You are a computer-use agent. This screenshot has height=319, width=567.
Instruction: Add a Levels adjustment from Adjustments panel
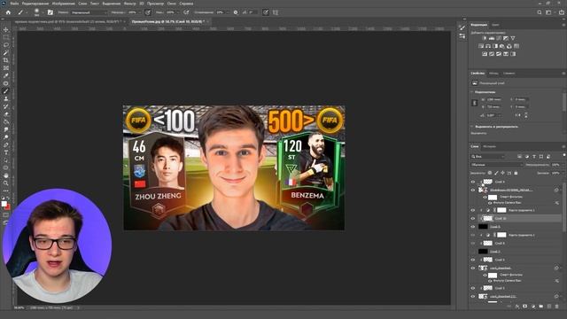492,38
